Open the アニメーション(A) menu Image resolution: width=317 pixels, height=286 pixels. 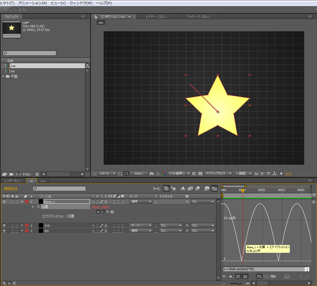coord(33,3)
